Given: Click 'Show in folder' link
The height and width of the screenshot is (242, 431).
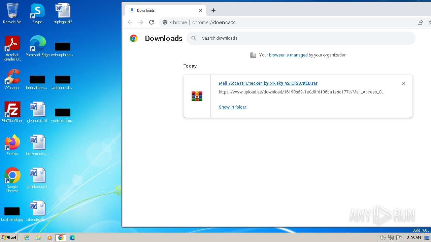Looking at the screenshot, I should 232,107.
